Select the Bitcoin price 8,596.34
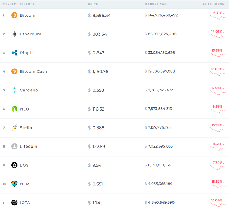This screenshot has height=212, width=229. point(102,16)
